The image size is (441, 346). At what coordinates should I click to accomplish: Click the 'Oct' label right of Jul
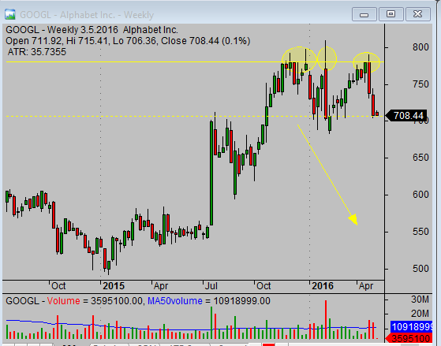click(x=263, y=286)
